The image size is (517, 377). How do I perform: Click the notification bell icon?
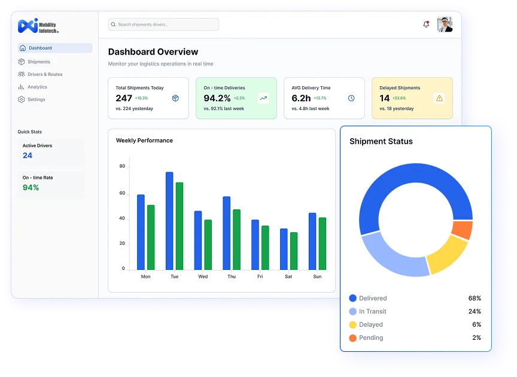426,25
